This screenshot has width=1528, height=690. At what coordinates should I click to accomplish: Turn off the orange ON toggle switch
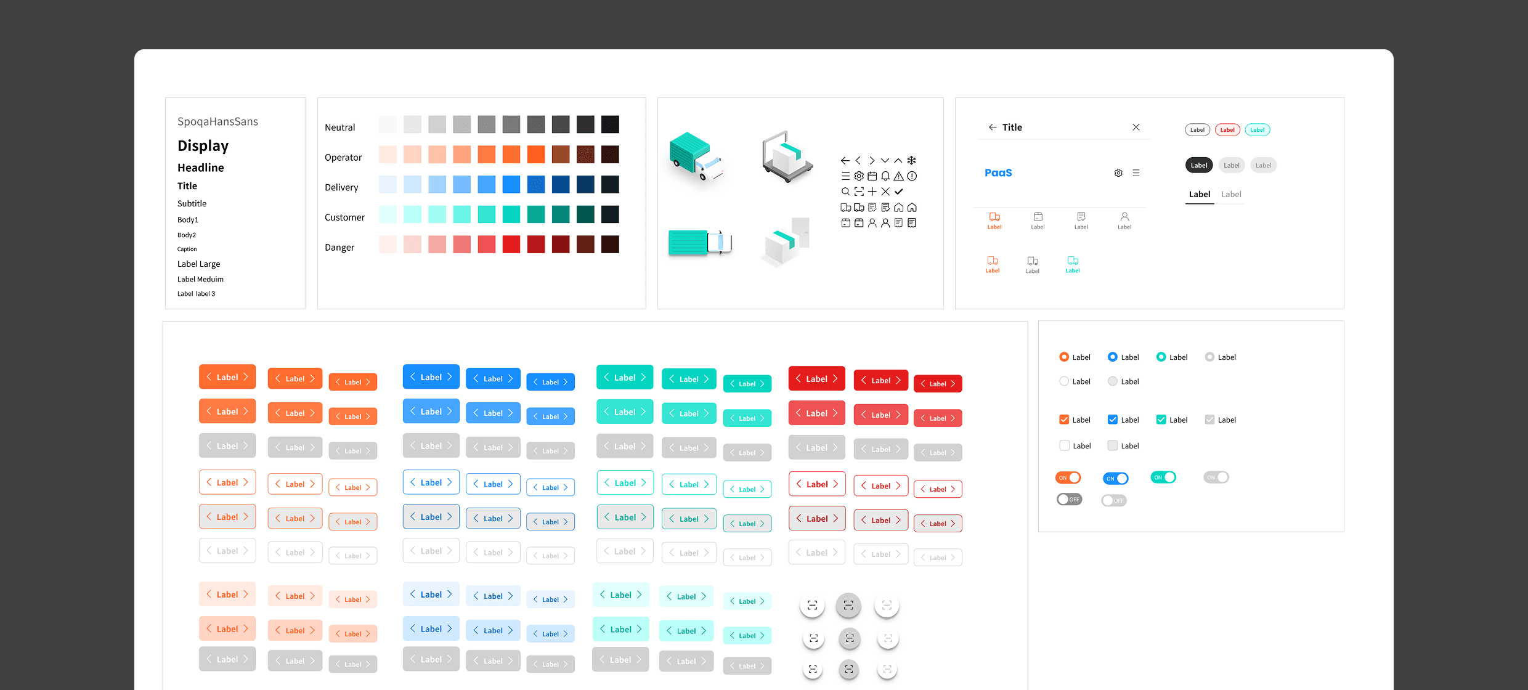[1068, 478]
